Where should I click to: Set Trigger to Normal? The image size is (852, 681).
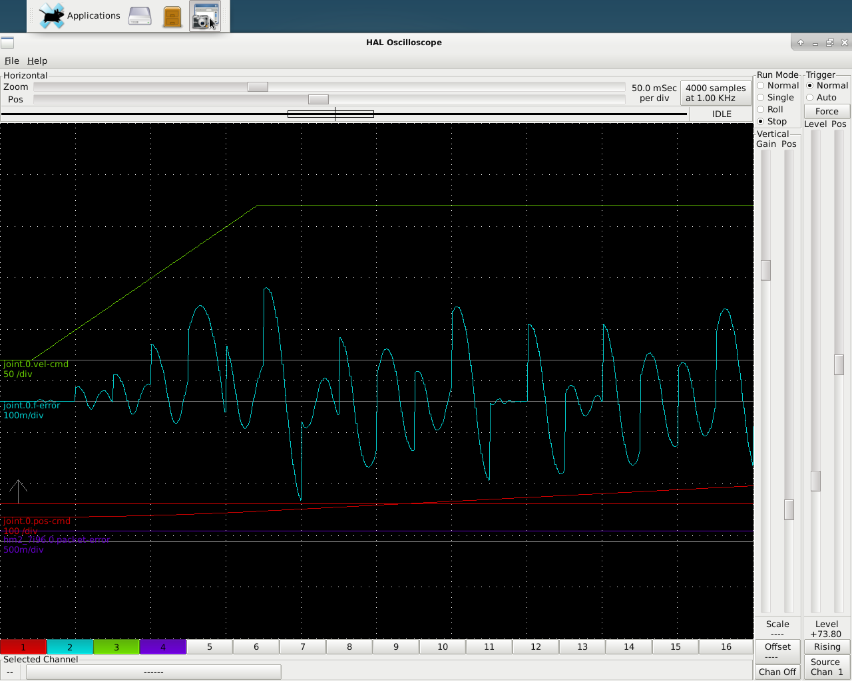[x=827, y=86]
